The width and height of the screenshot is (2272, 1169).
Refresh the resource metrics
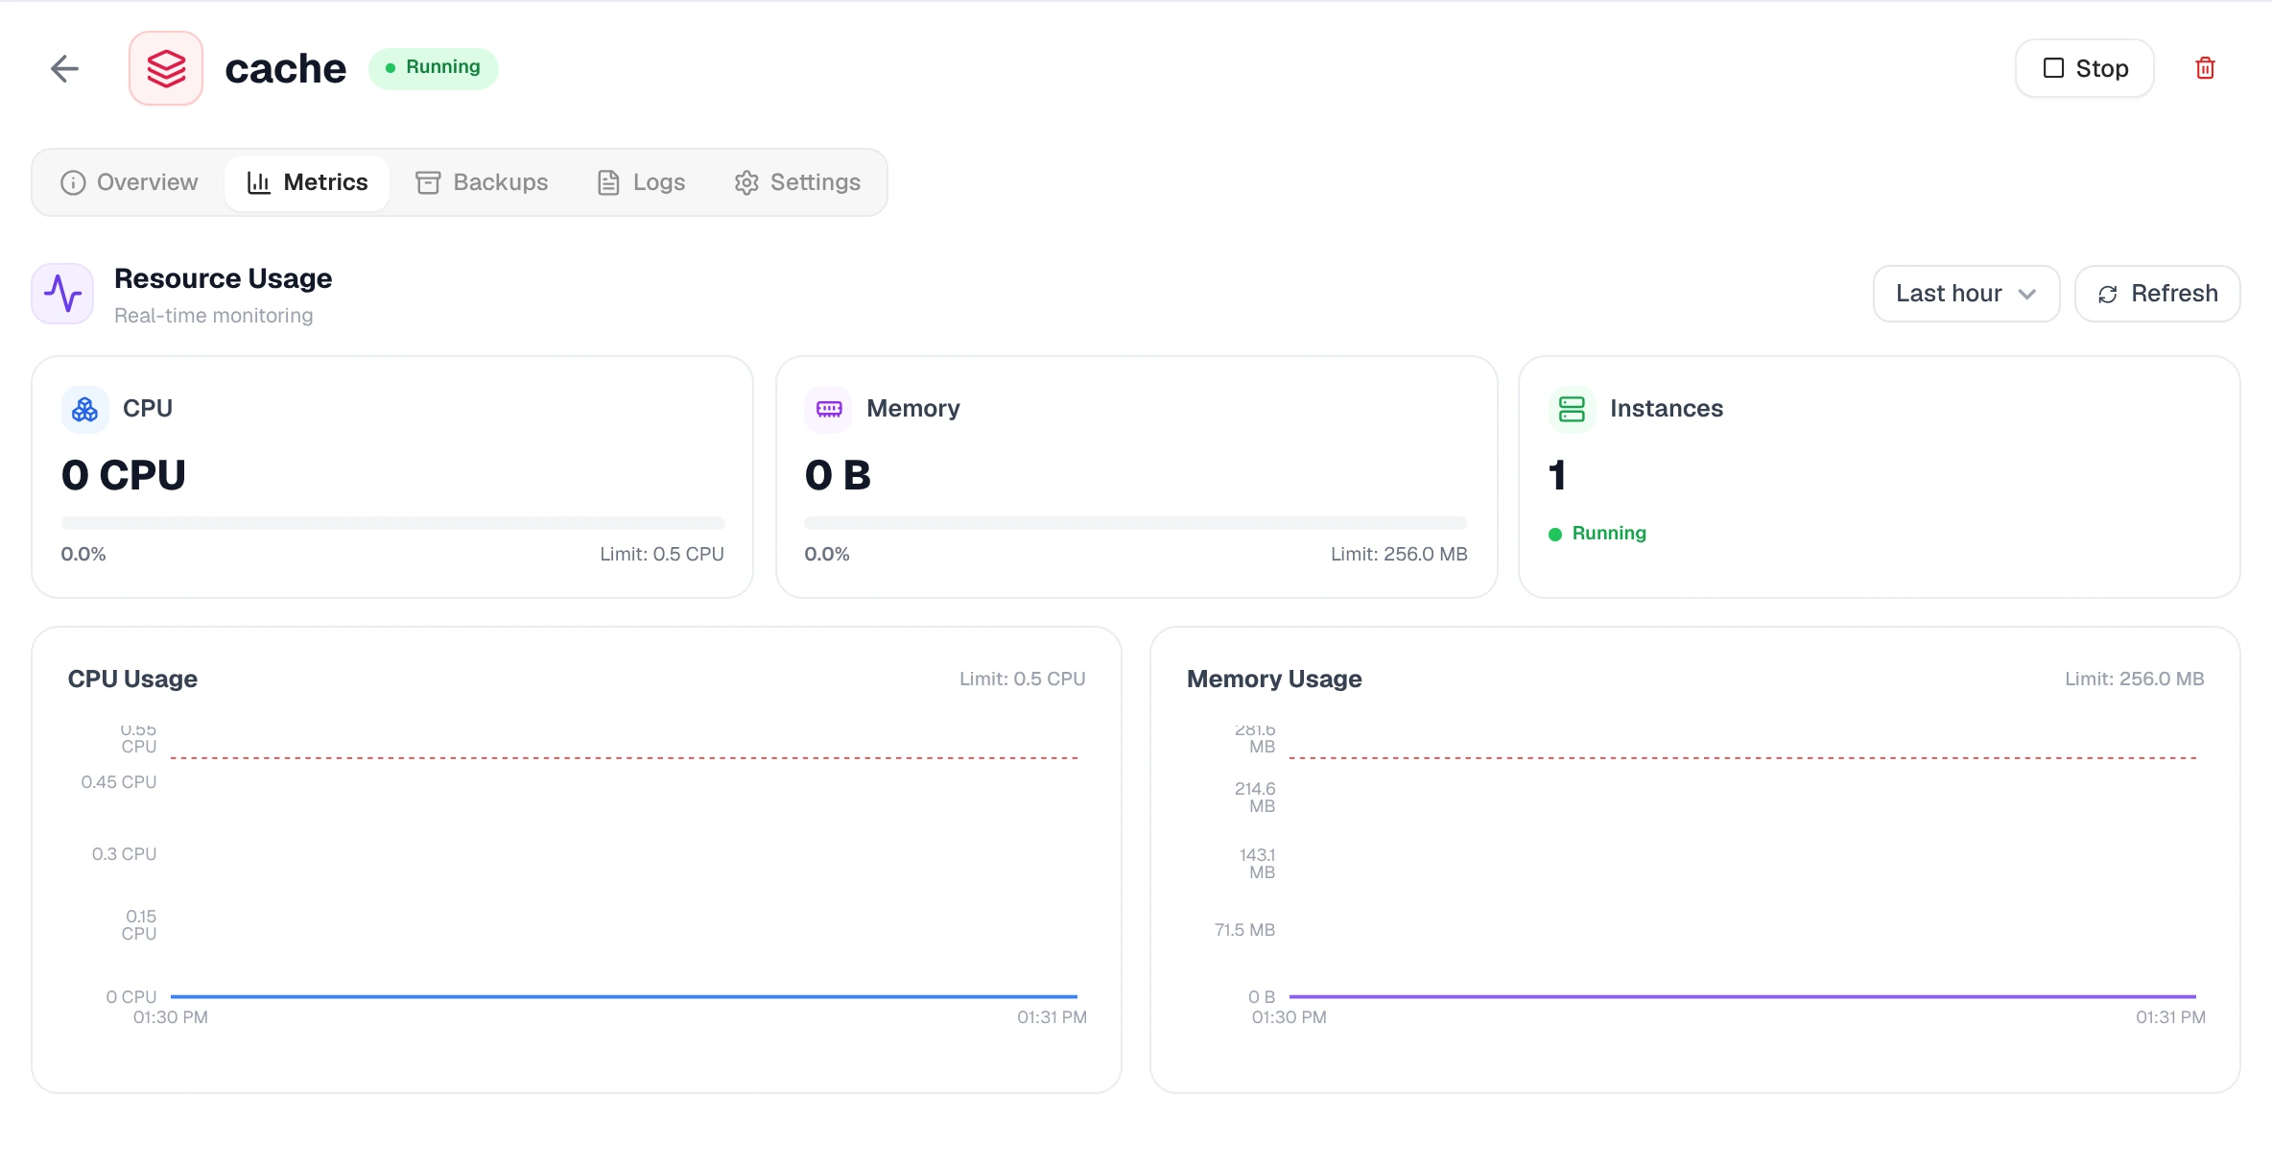coord(2158,294)
